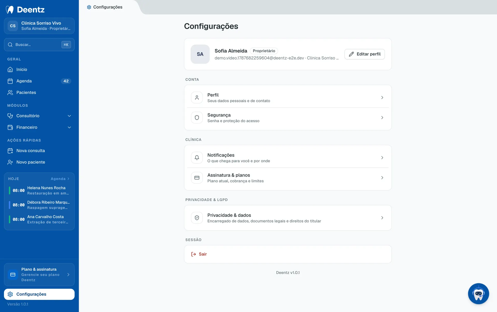Open Pacientes from the sidebar

tap(39, 92)
